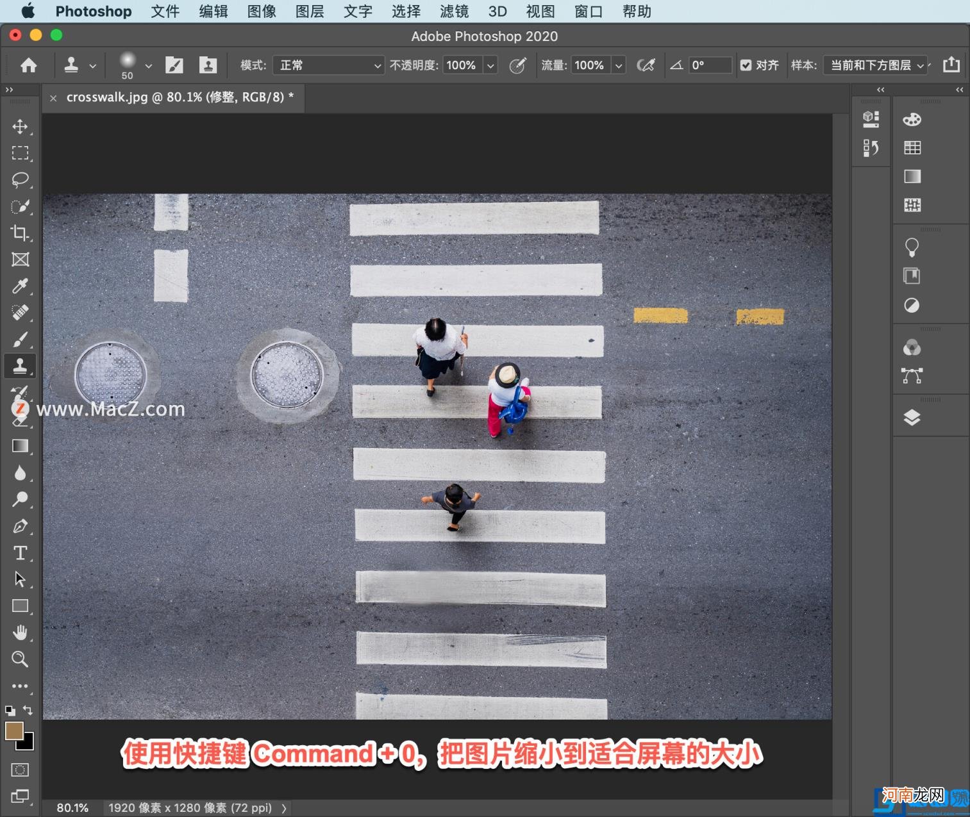
Task: Open the Apple menu
Action: pyautogui.click(x=28, y=11)
